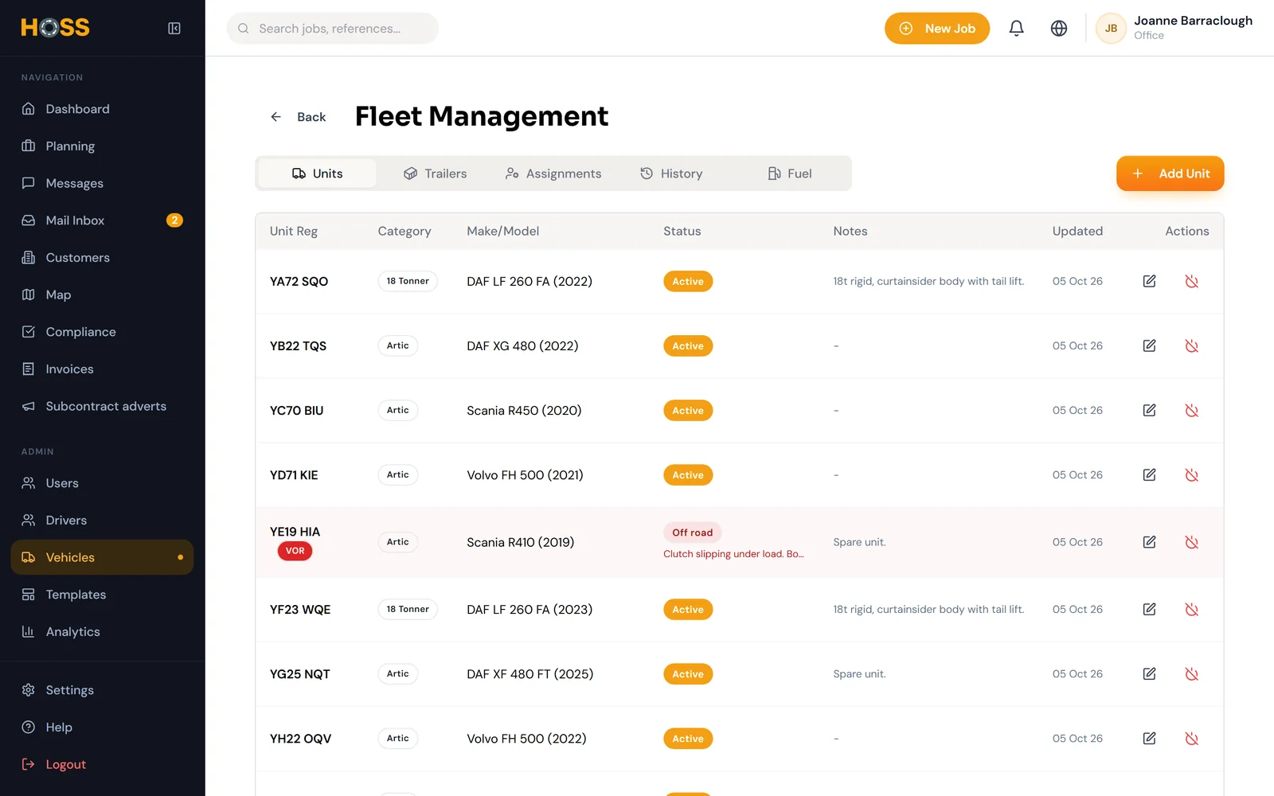Open the History tab
The height and width of the screenshot is (796, 1274).
pos(671,174)
